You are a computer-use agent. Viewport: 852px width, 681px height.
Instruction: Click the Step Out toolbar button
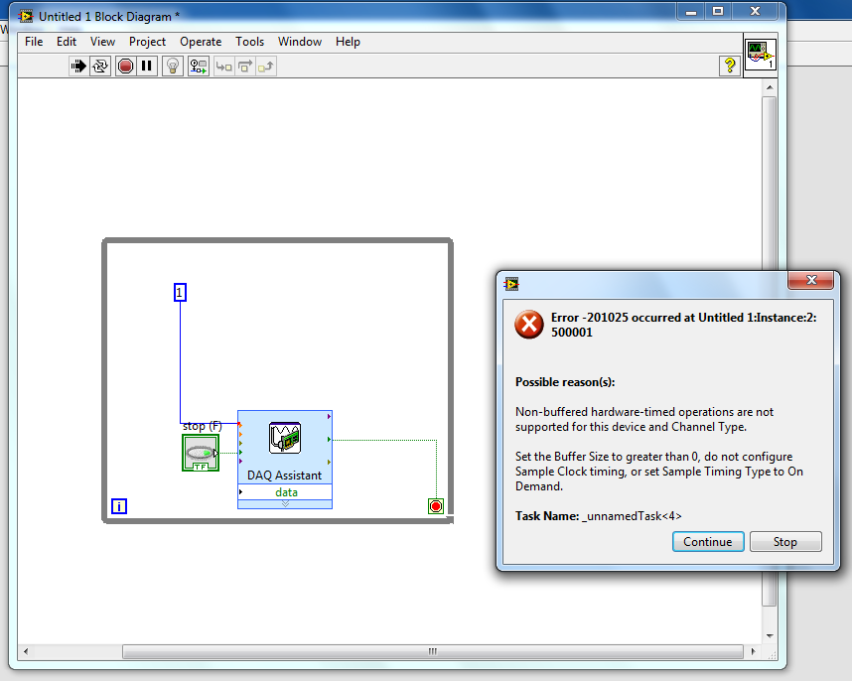point(266,67)
